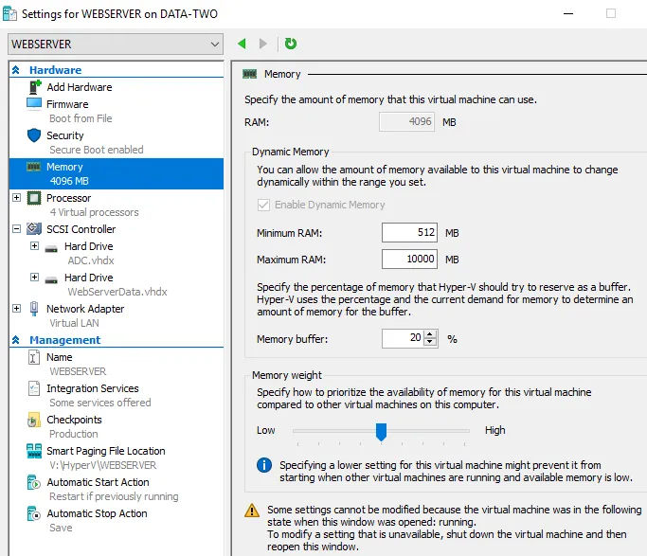
Task: Collapse the SCSI Controller tree node
Action: [16, 228]
